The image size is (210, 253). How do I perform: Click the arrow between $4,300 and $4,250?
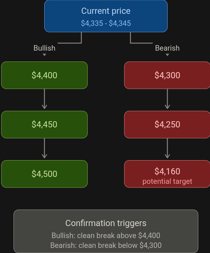168,99
